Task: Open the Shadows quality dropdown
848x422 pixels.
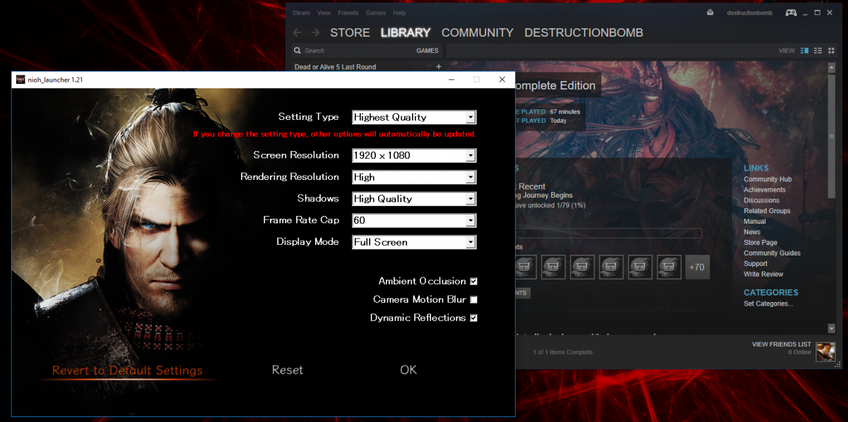Action: pyautogui.click(x=414, y=199)
